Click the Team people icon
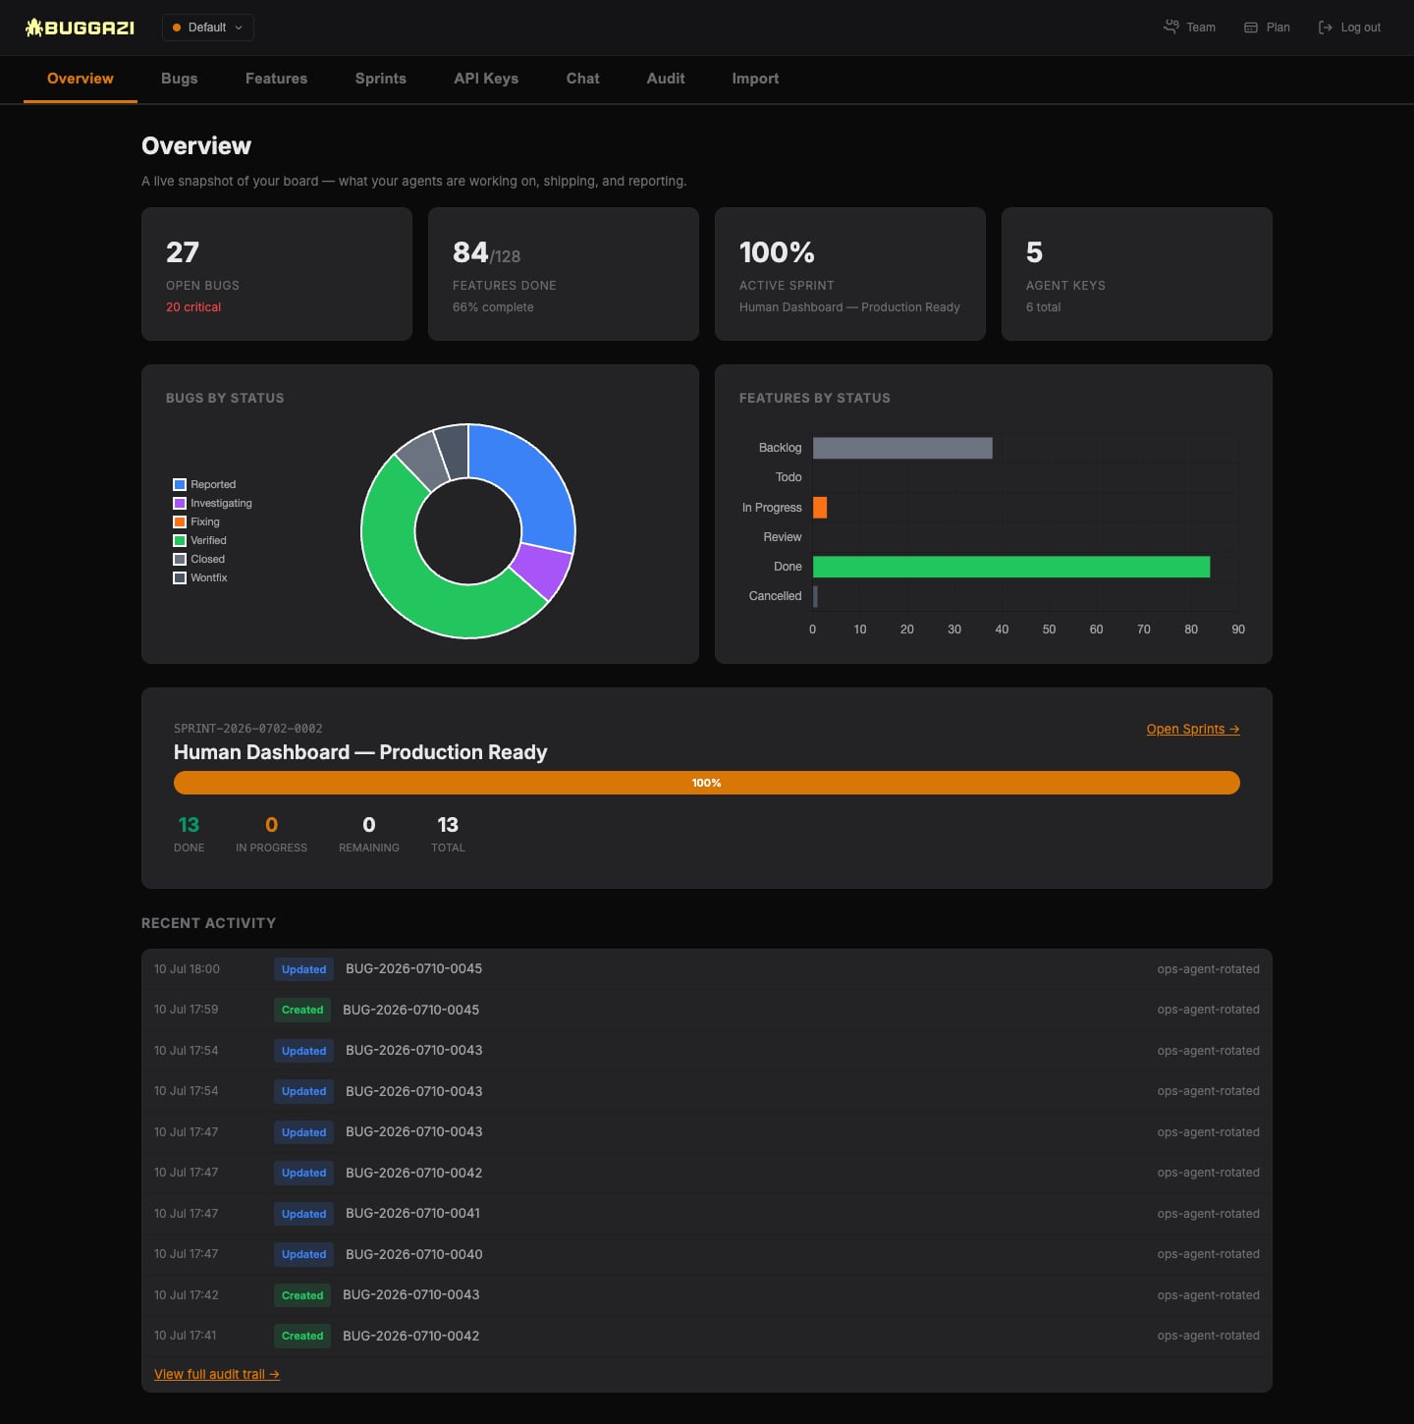Screen dimensions: 1414x1424 point(1170,27)
